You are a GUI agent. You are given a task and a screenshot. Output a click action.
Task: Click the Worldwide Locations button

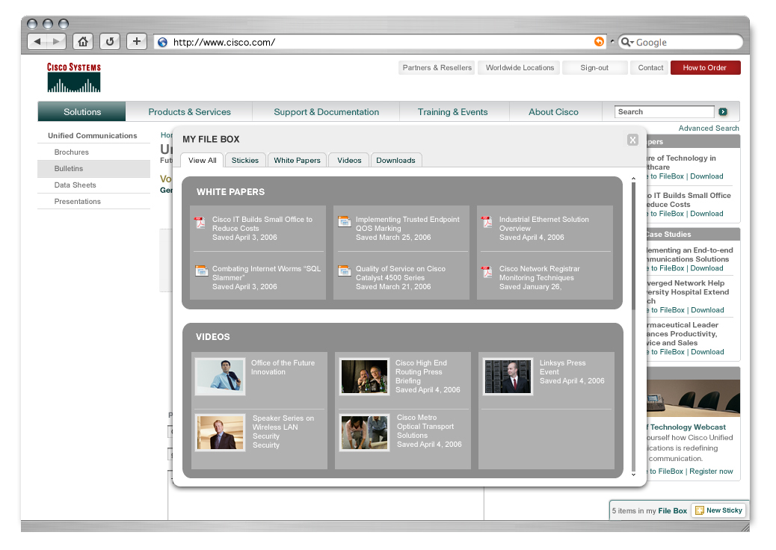(520, 68)
